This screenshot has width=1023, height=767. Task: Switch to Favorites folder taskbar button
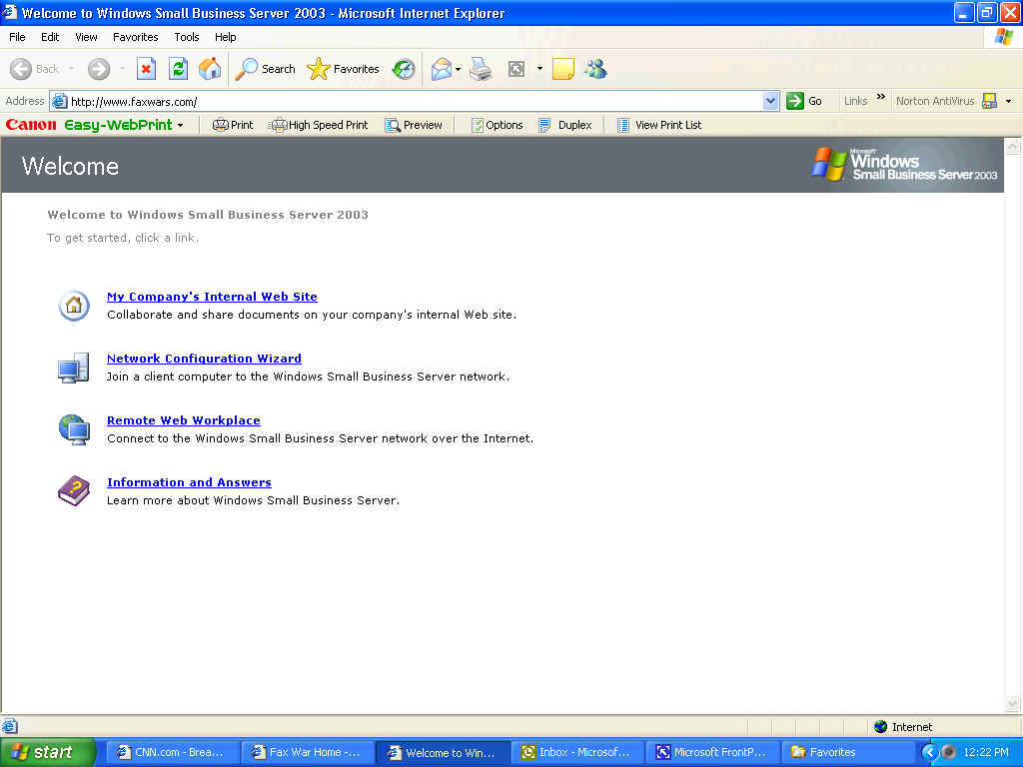[847, 752]
